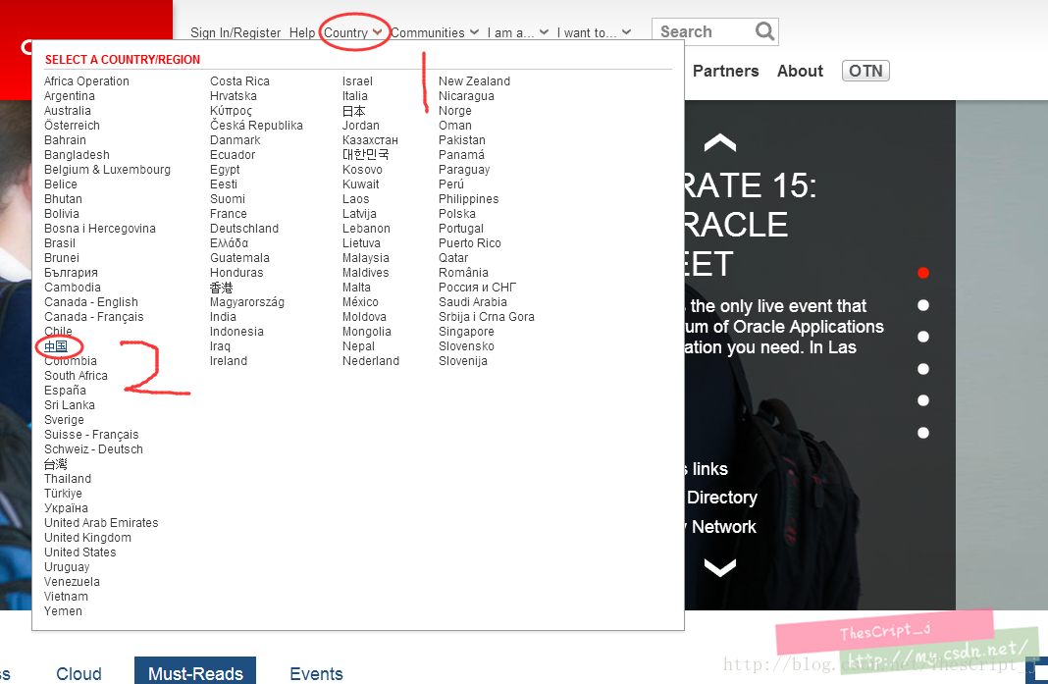The height and width of the screenshot is (684, 1048).
Task: Select Canada - Français
Action: coord(93,317)
